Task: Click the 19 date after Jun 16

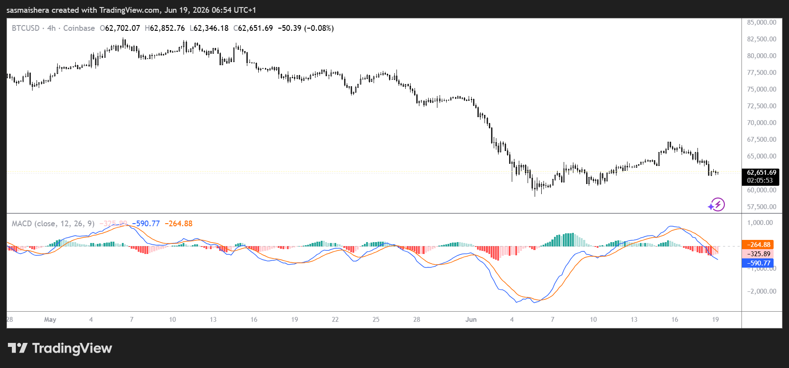Action: (x=716, y=320)
